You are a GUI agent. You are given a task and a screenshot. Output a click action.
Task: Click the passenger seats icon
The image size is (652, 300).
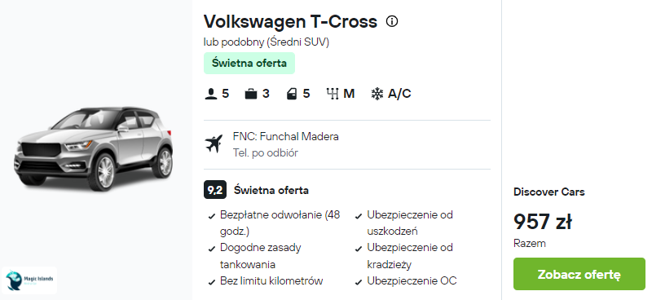(x=211, y=94)
